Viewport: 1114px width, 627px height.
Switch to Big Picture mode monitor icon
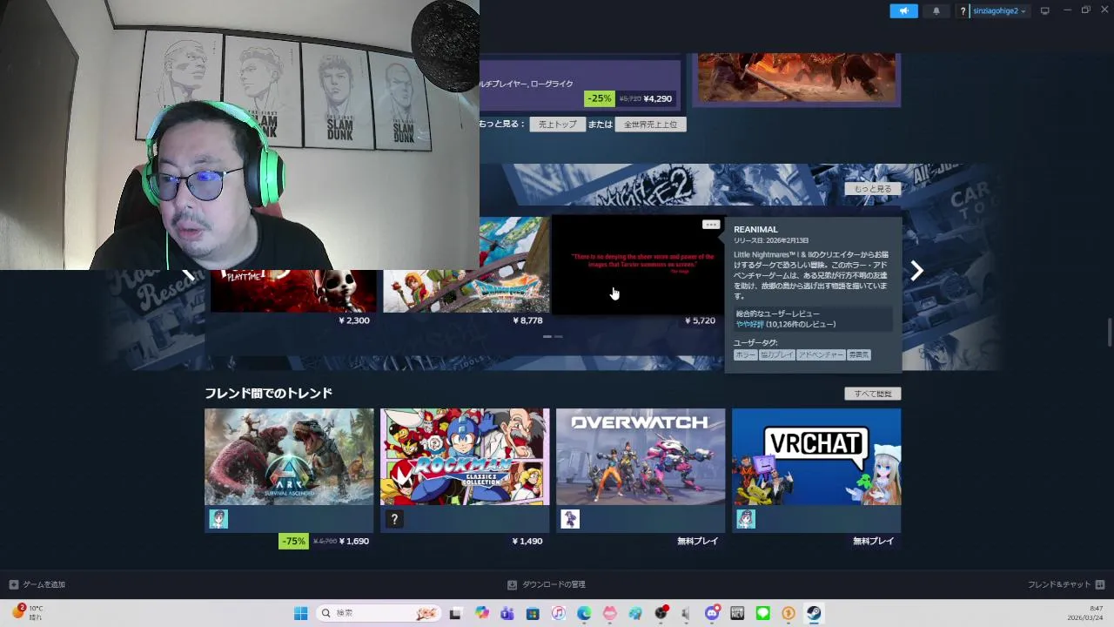(1045, 10)
